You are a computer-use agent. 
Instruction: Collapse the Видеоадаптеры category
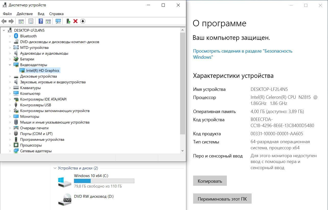(x=10, y=65)
